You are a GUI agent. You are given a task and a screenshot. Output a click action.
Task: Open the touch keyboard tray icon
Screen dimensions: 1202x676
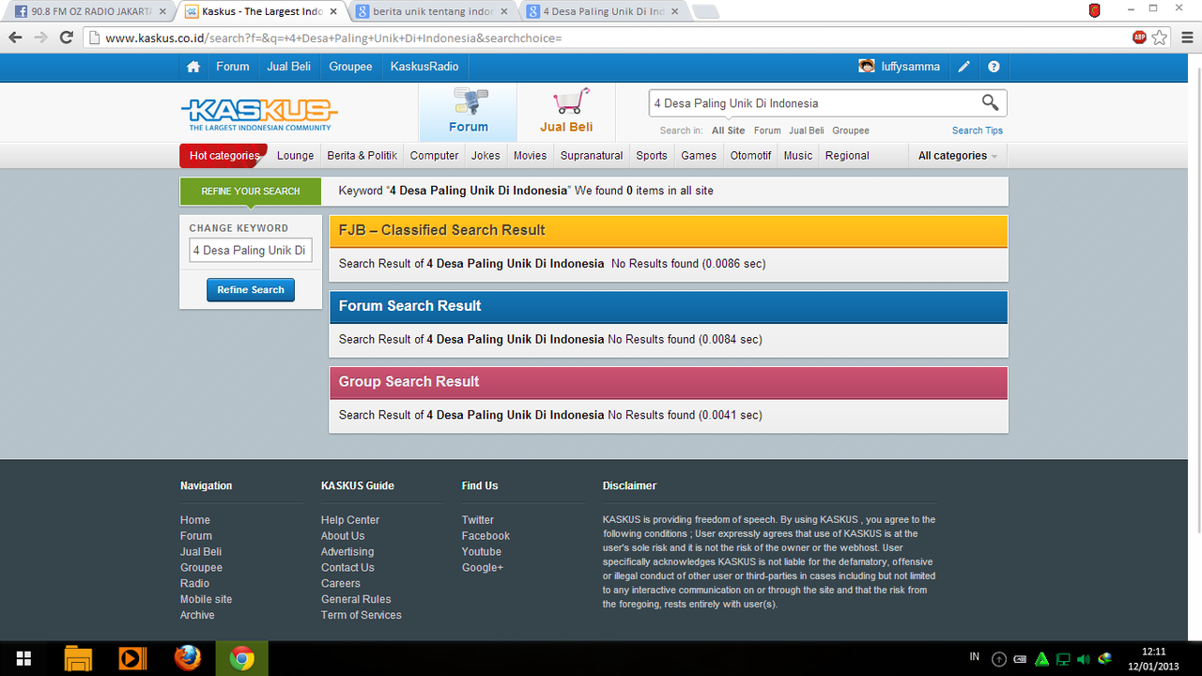pyautogui.click(x=1021, y=659)
